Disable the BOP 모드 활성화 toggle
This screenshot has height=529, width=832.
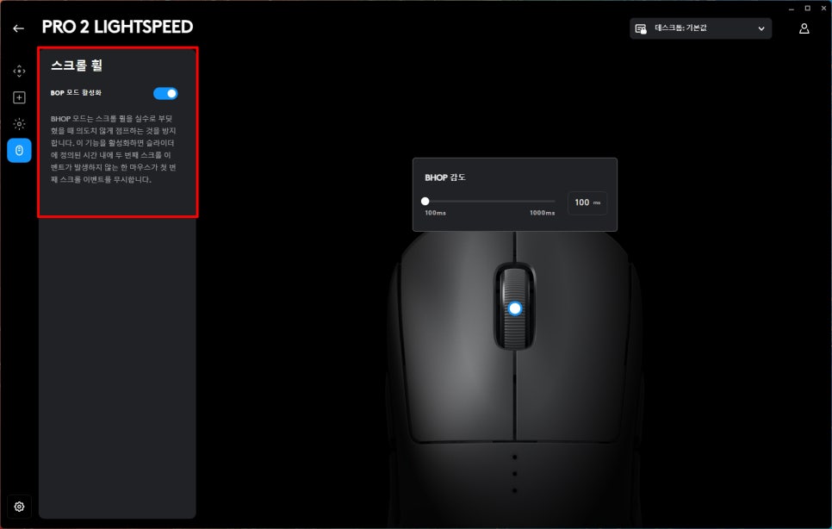click(x=165, y=93)
